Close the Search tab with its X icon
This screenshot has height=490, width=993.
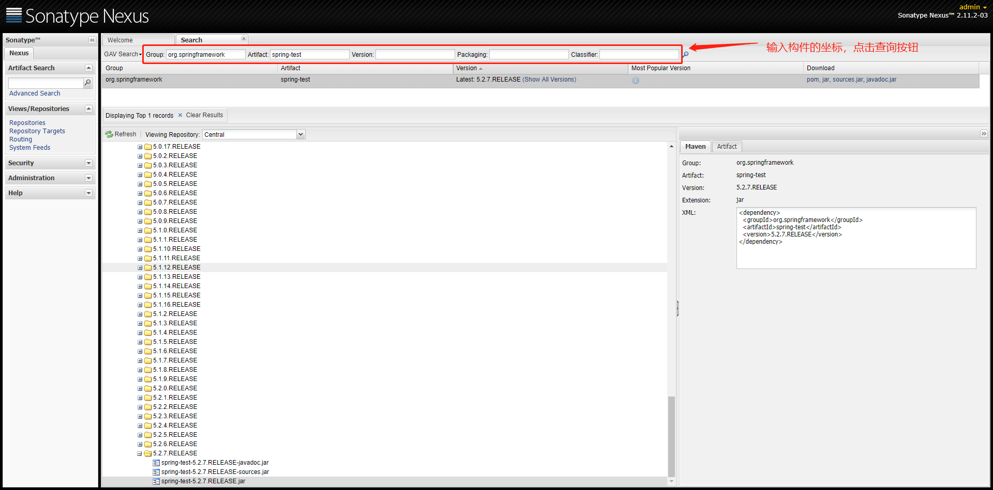[x=244, y=39]
